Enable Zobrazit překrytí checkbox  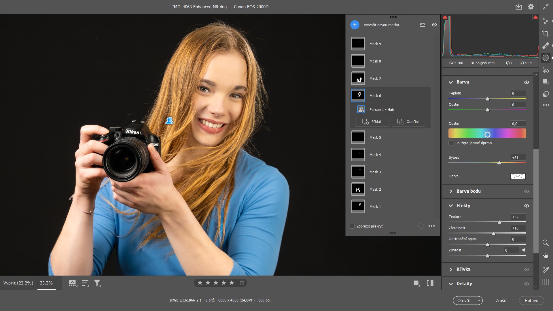352,226
